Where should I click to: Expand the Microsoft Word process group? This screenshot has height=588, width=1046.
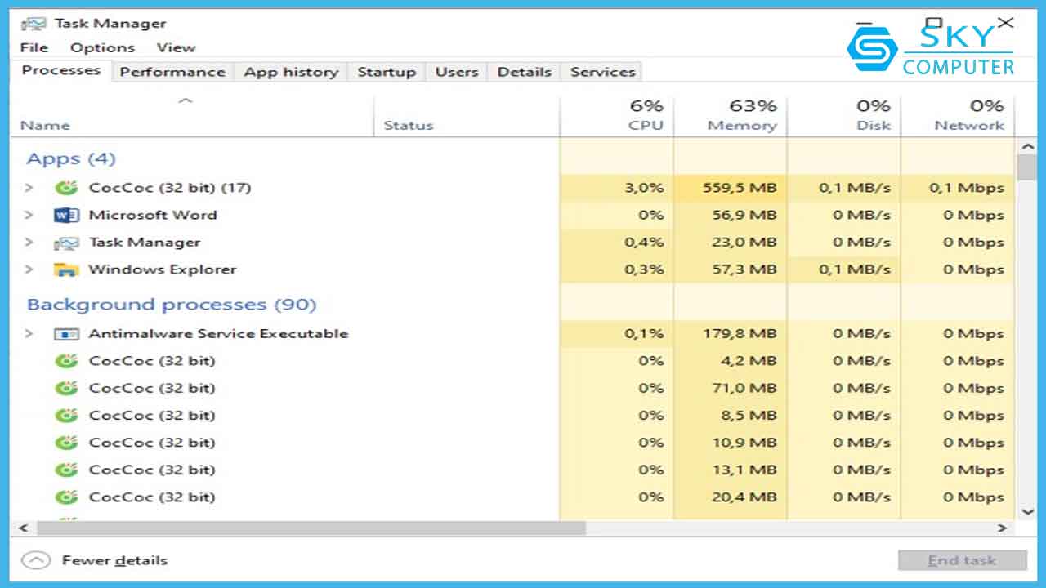[29, 216]
